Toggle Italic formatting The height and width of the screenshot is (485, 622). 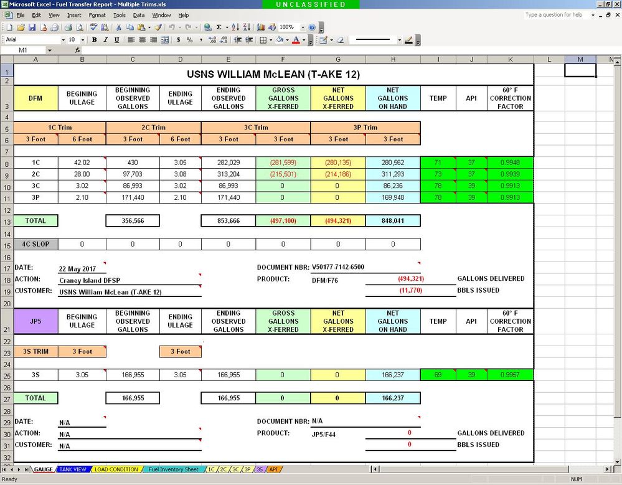[105, 40]
